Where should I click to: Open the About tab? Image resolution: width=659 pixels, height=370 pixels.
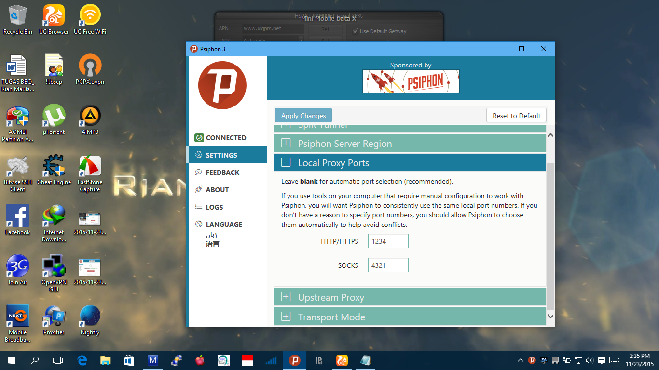227,190
